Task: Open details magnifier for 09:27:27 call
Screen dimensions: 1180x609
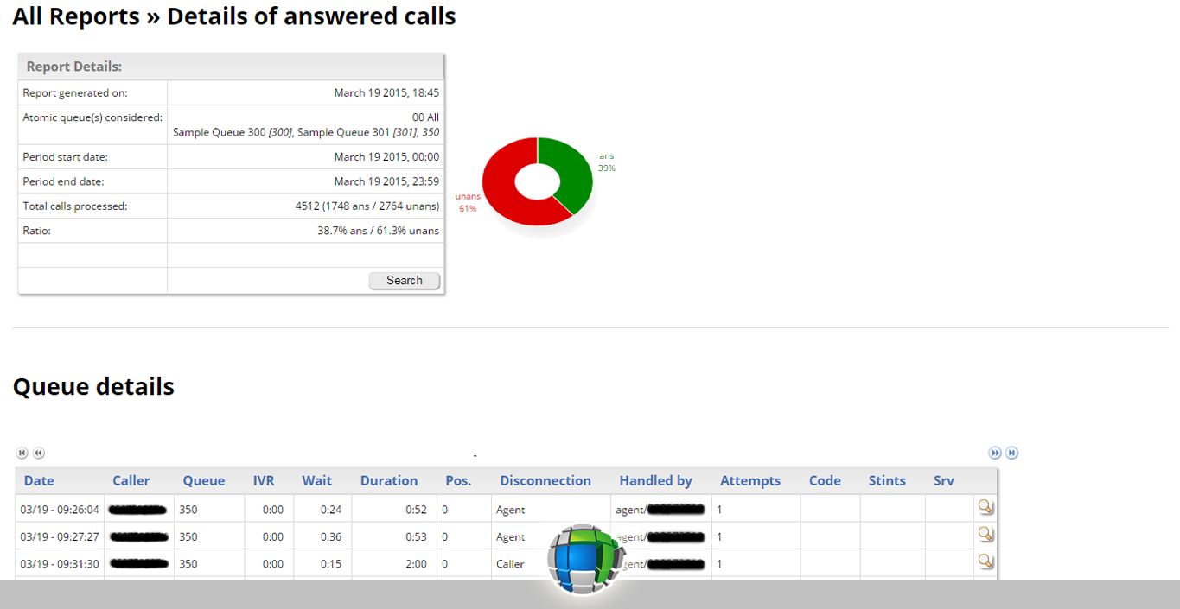Action: 985,534
